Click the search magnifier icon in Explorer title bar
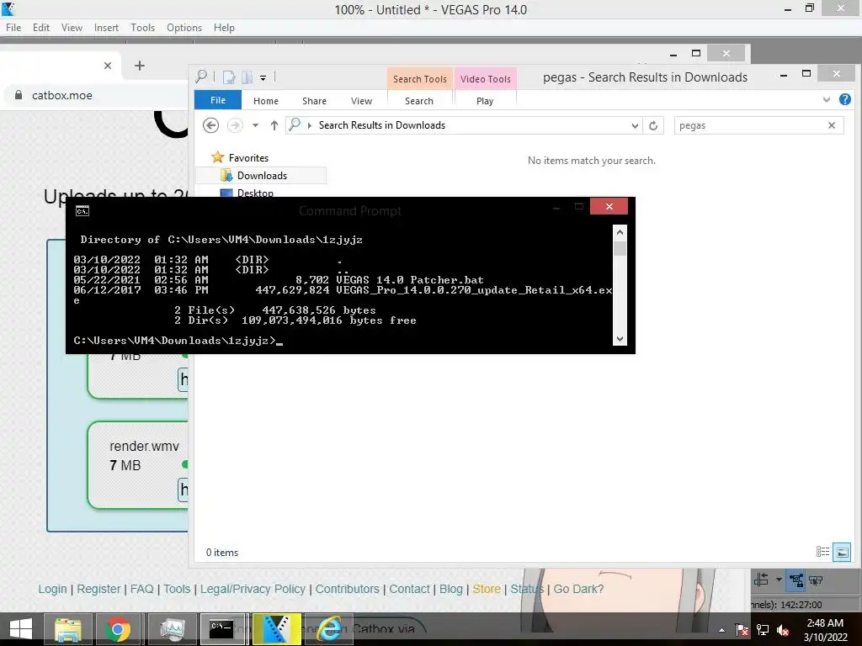The width and height of the screenshot is (862, 646). pyautogui.click(x=202, y=77)
